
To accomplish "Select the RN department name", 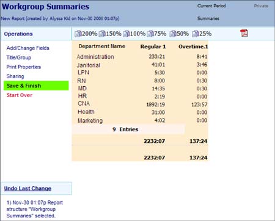I will pyautogui.click(x=81, y=81).
